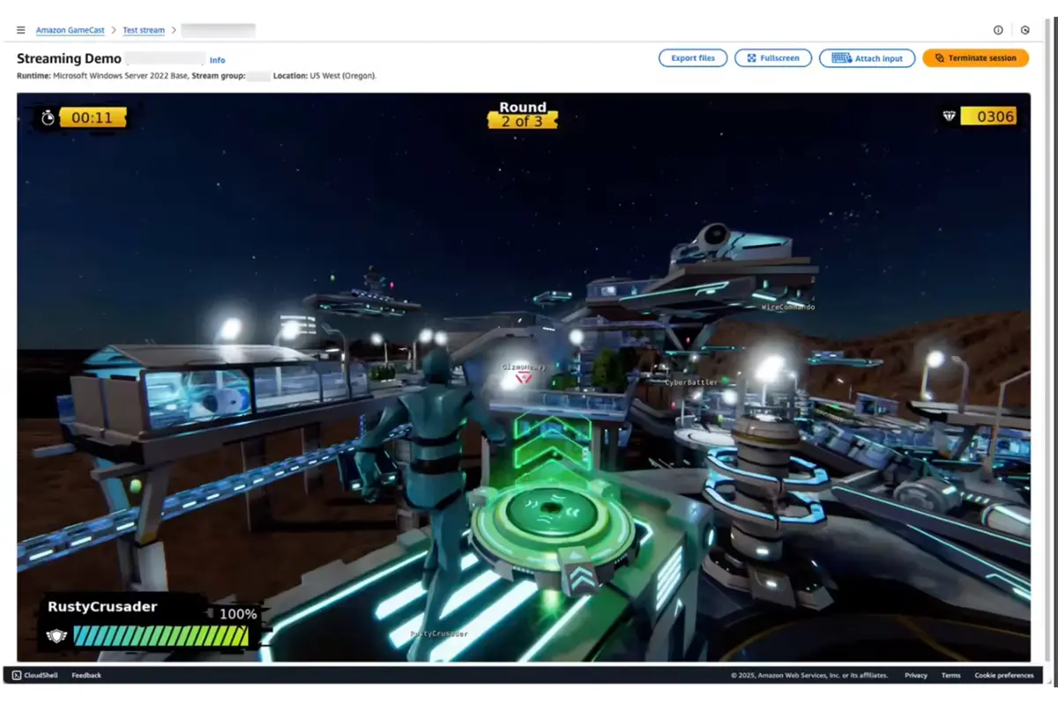The image size is (1058, 705).
Task: Open the settings gear icon top right
Action: coord(1025,29)
